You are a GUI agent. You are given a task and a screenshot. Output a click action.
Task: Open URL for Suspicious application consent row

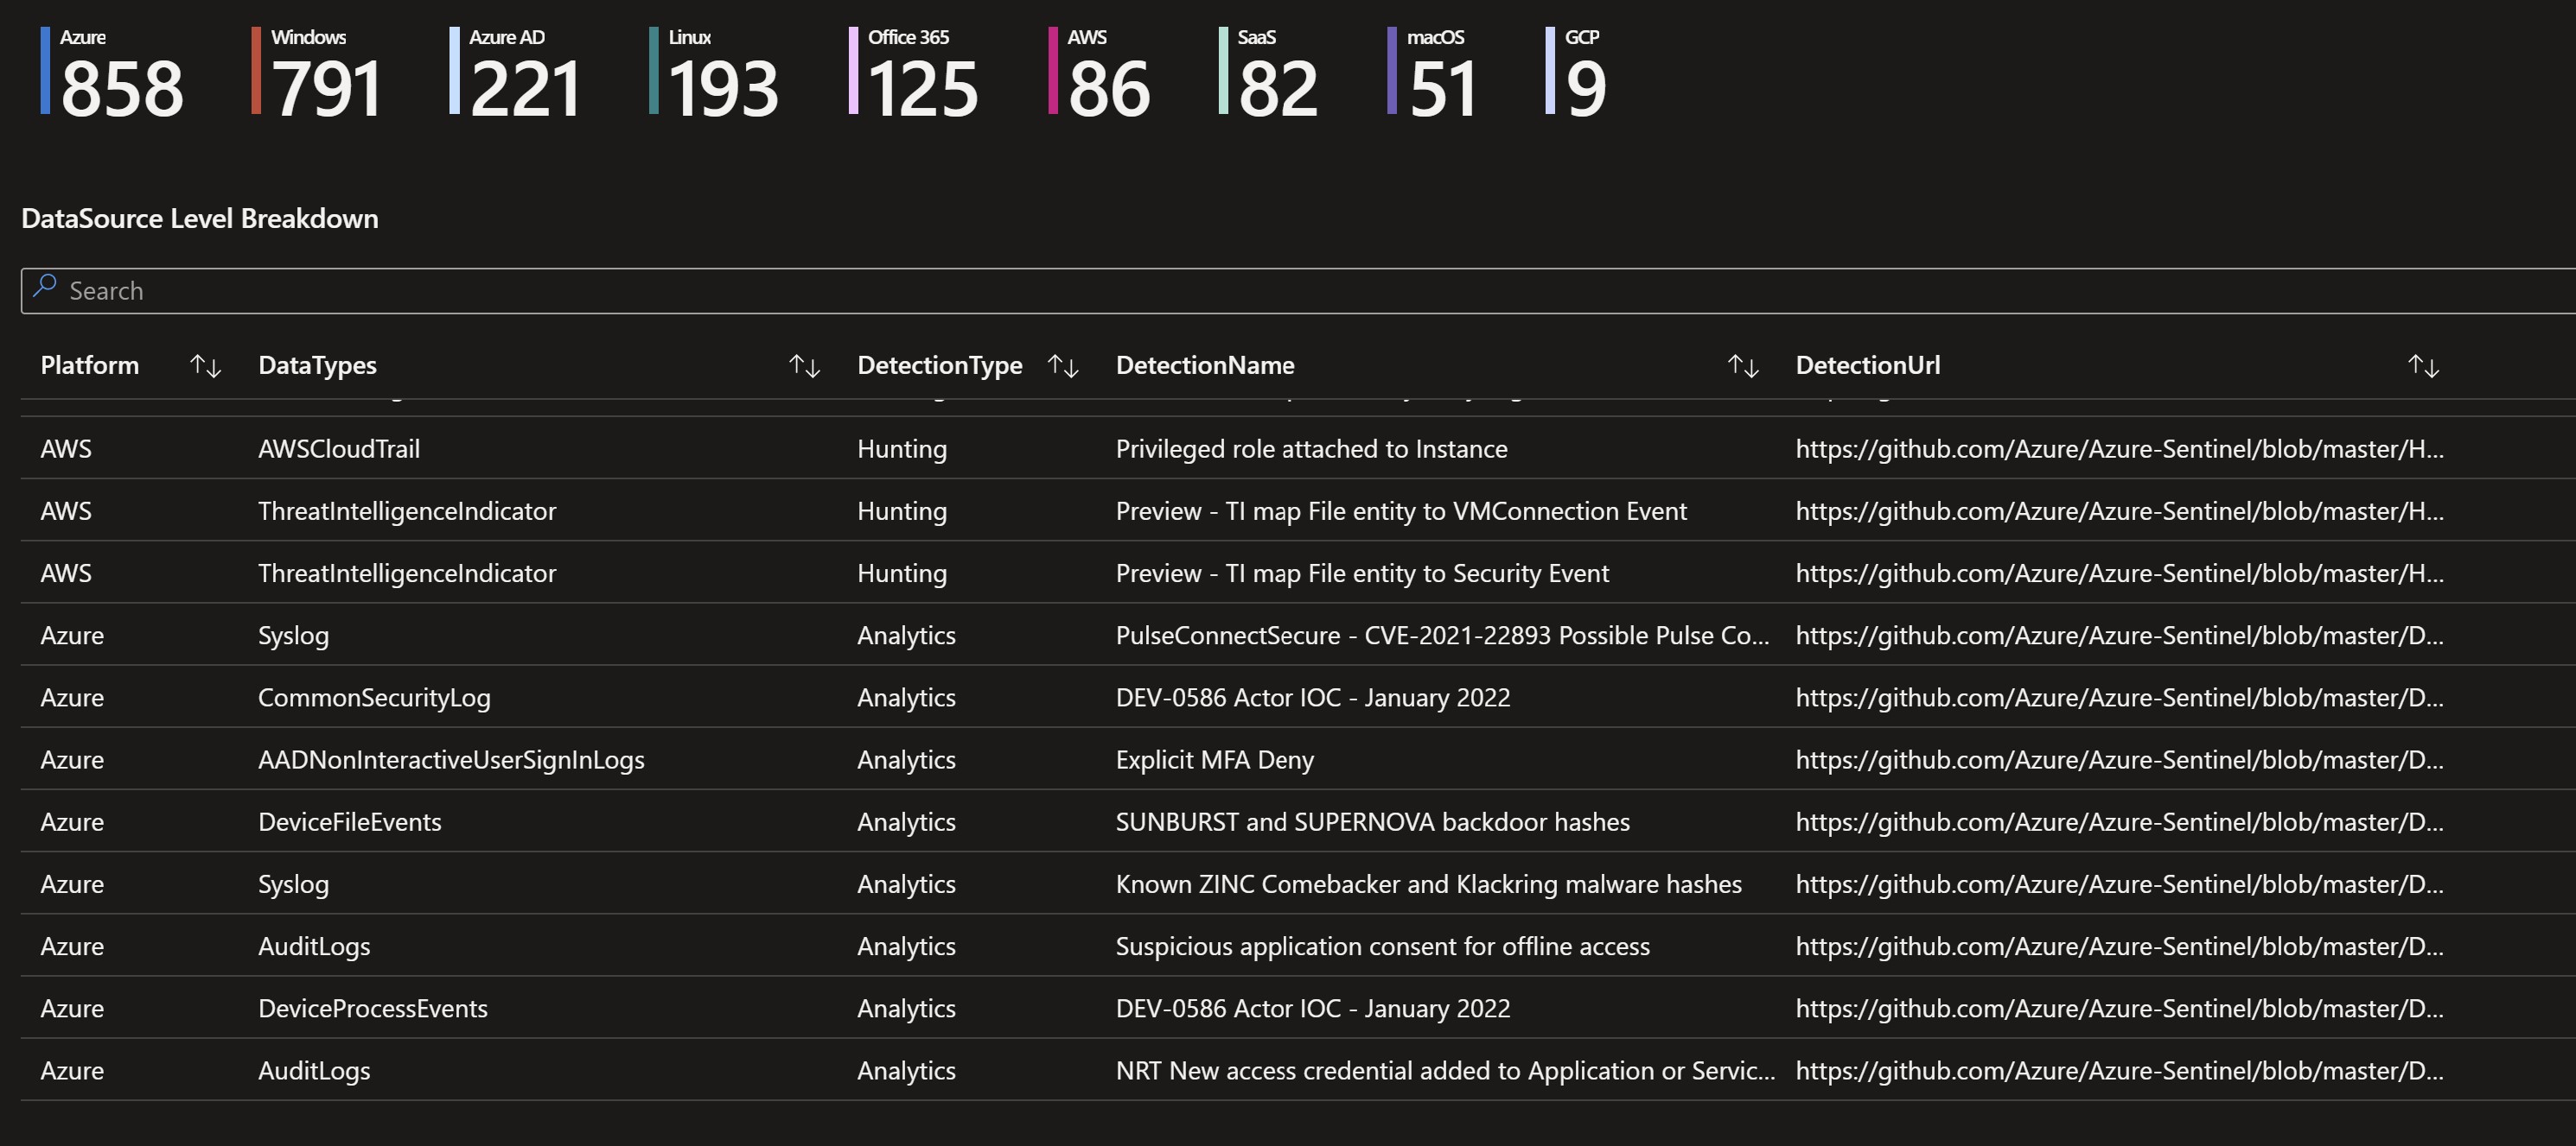click(2119, 947)
